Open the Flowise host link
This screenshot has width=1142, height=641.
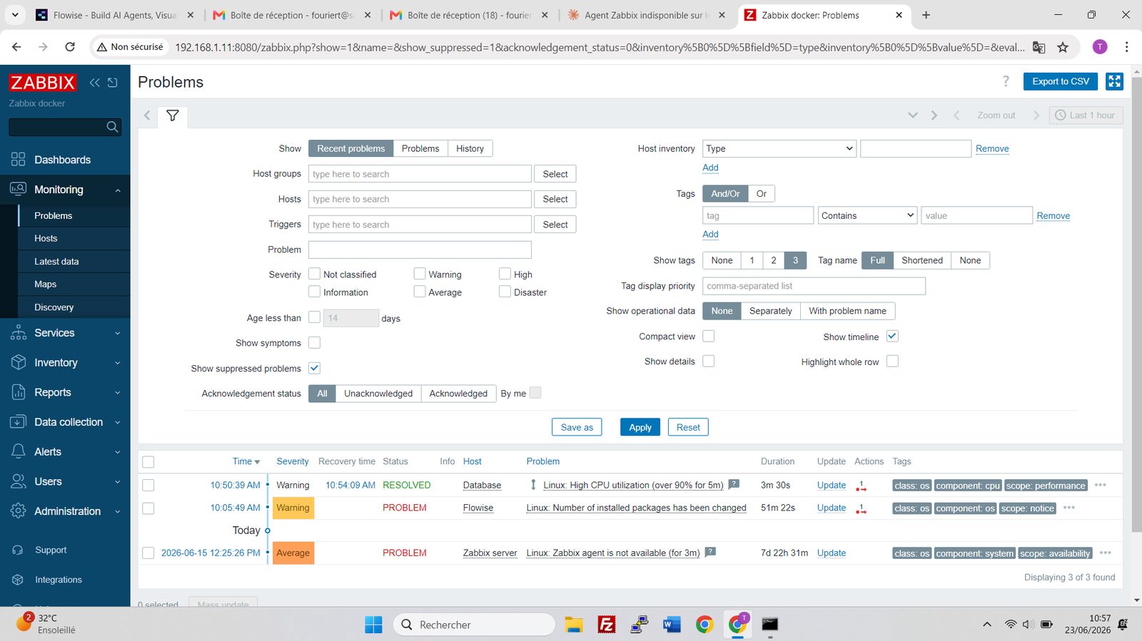478,508
